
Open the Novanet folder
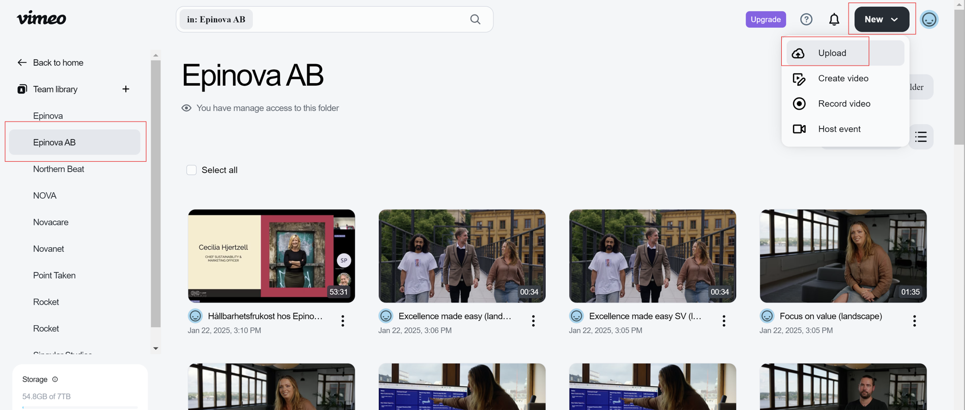pos(49,249)
